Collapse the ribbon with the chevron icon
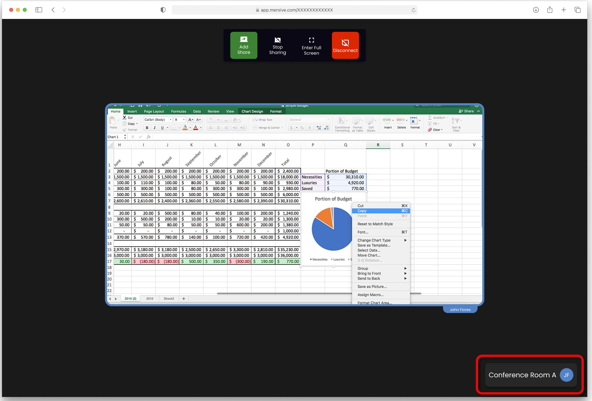Screen dimensions: 592x401 click(478, 111)
